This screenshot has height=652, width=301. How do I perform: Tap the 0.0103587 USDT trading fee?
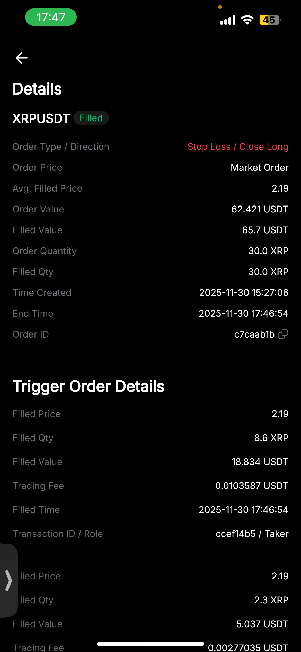coord(252,486)
